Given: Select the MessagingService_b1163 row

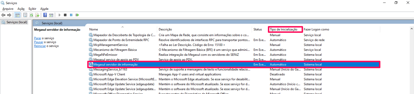Looking at the screenshot, I should 110,69.
